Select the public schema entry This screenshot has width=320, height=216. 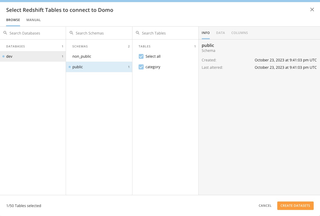click(77, 67)
